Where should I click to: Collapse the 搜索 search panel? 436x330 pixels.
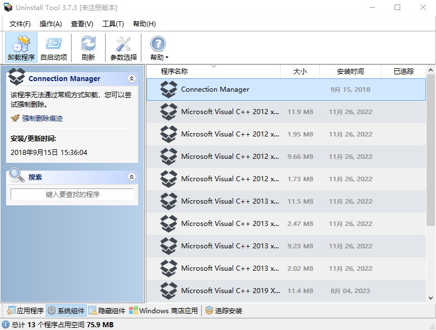132,177
